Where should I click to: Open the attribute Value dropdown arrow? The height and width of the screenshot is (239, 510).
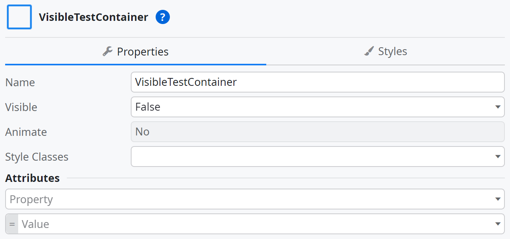pyautogui.click(x=497, y=224)
